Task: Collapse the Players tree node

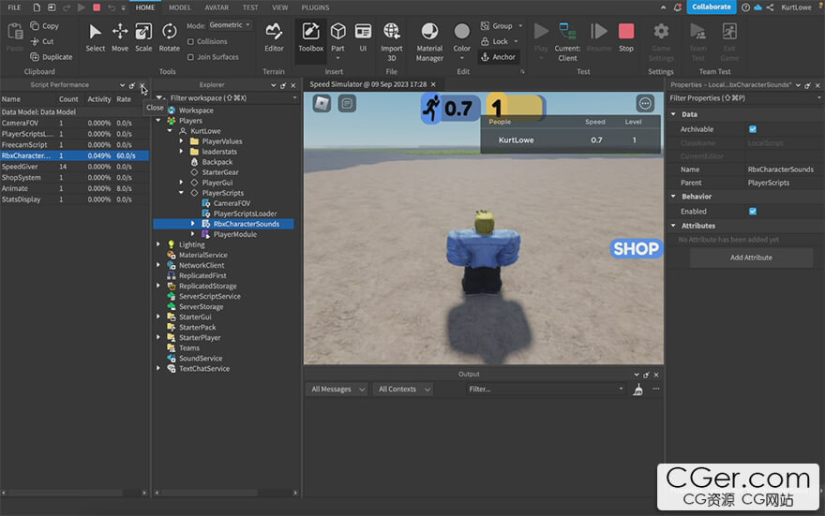Action: pos(158,120)
